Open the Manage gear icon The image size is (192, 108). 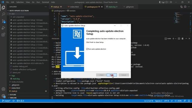[3, 96]
